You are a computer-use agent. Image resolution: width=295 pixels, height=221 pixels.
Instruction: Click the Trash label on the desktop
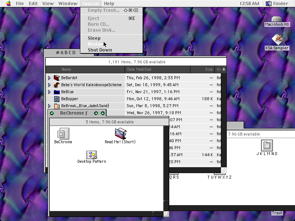click(277, 213)
